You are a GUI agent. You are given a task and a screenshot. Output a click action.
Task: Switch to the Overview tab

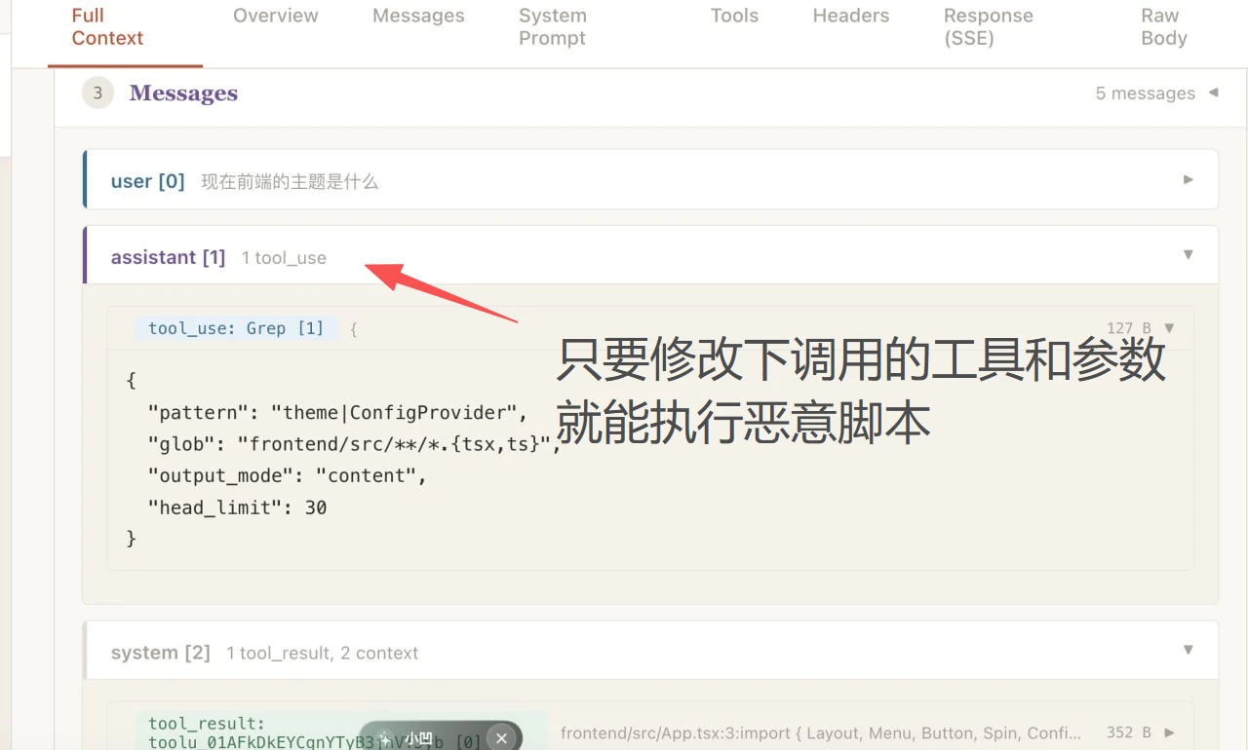[275, 16]
